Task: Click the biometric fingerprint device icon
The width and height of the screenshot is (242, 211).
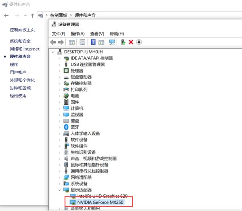Action: (66, 152)
